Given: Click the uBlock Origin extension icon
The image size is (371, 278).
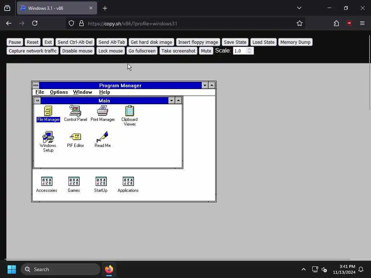Looking at the screenshot, I should [x=349, y=23].
